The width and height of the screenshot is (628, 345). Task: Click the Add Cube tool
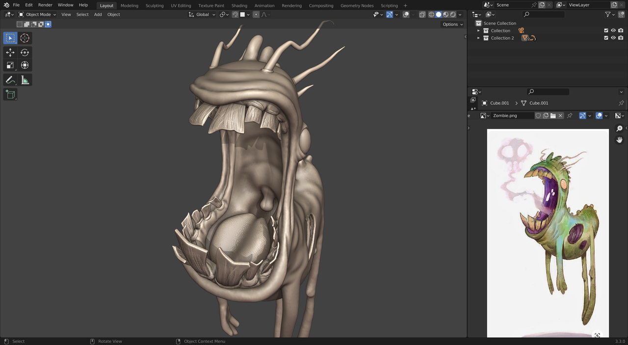10,95
